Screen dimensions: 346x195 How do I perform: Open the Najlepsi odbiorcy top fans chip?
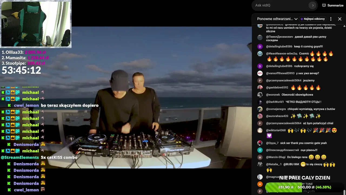[x=312, y=19]
